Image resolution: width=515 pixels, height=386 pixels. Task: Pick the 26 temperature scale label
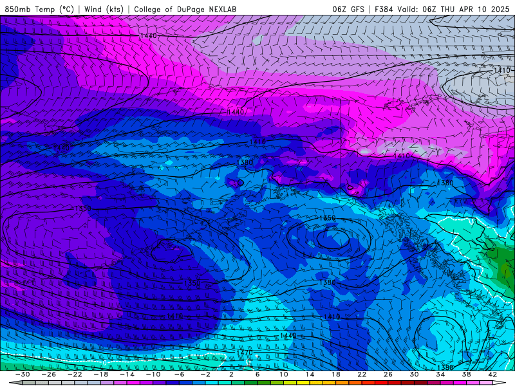pyautogui.click(x=388, y=374)
